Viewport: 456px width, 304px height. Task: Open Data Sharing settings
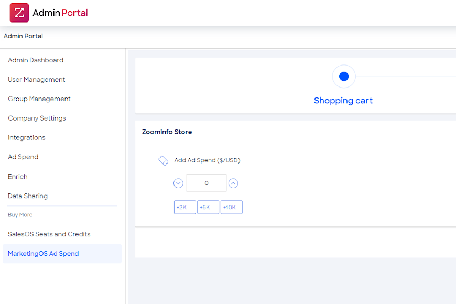point(28,196)
